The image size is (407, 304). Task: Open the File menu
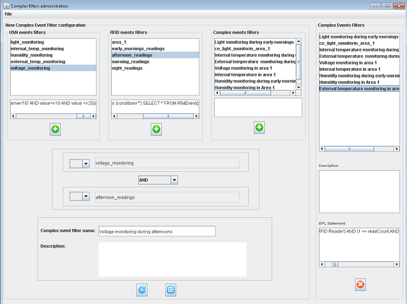[8, 14]
